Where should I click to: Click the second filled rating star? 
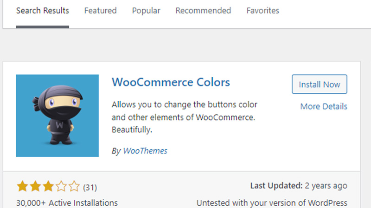click(36, 186)
